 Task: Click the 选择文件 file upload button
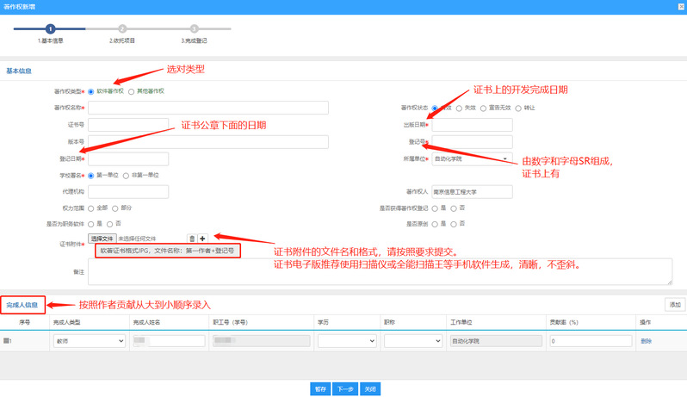coord(102,238)
